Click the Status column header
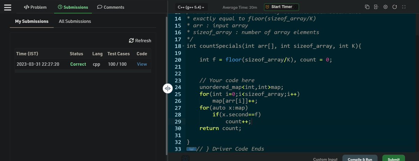 click(x=76, y=54)
